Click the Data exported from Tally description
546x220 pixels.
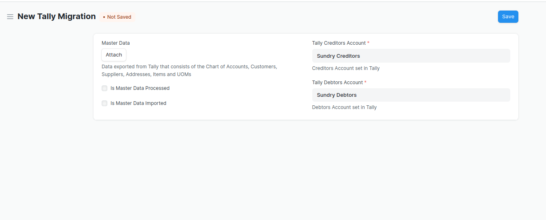tap(189, 70)
